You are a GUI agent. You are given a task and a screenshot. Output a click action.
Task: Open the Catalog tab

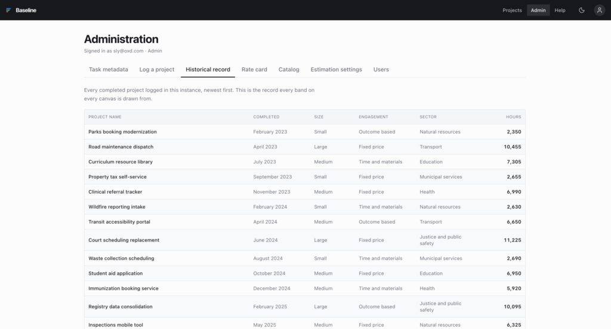[x=289, y=69]
